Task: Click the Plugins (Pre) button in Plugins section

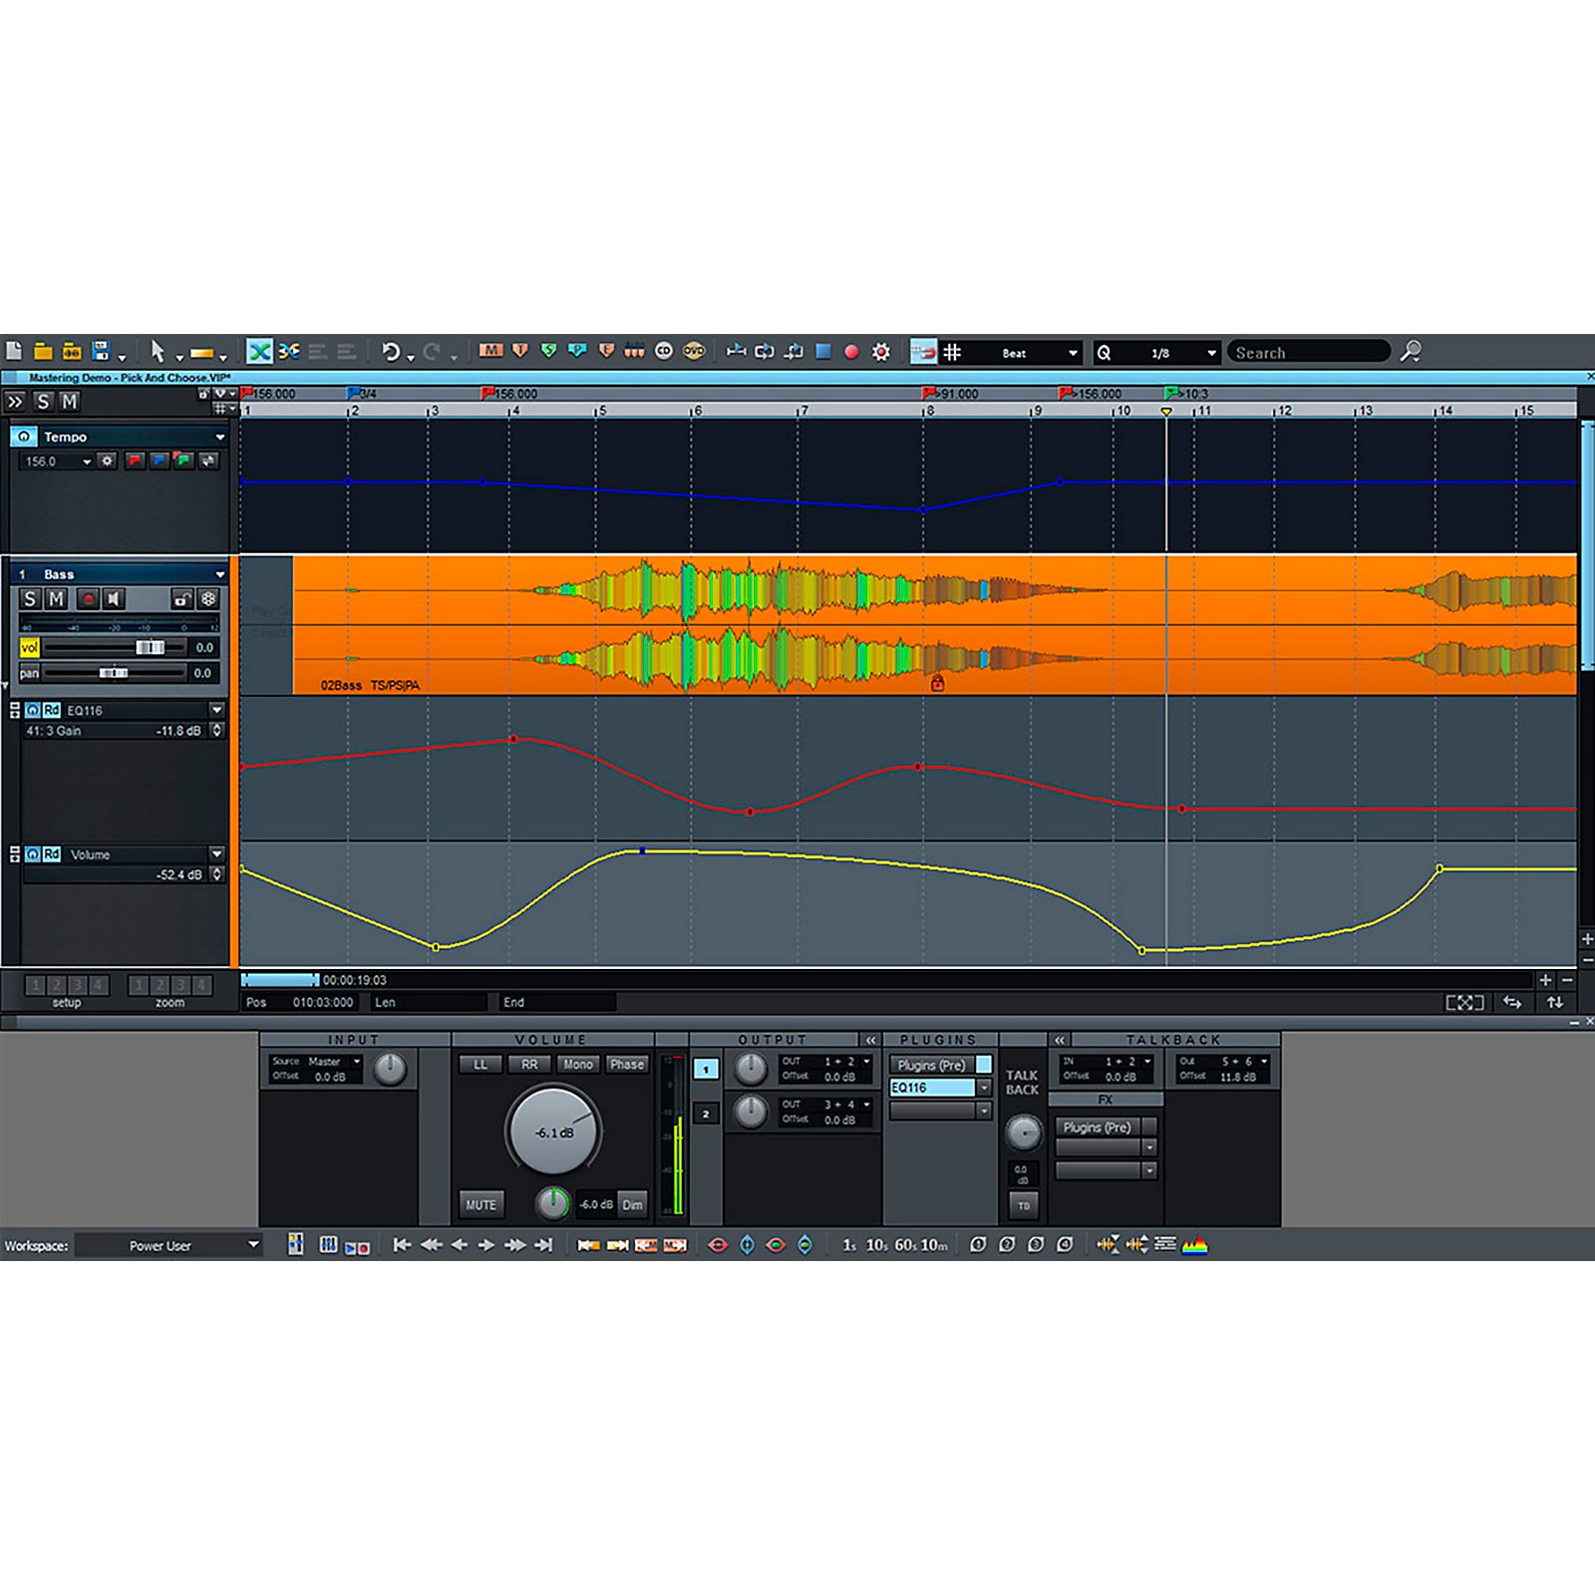Action: pos(931,1066)
